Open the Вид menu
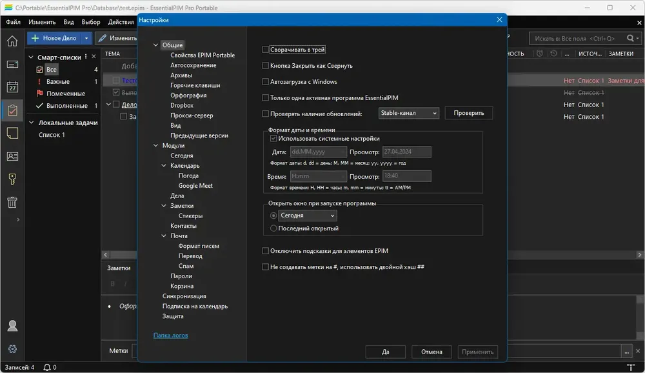This screenshot has height=373, width=645. coord(69,22)
